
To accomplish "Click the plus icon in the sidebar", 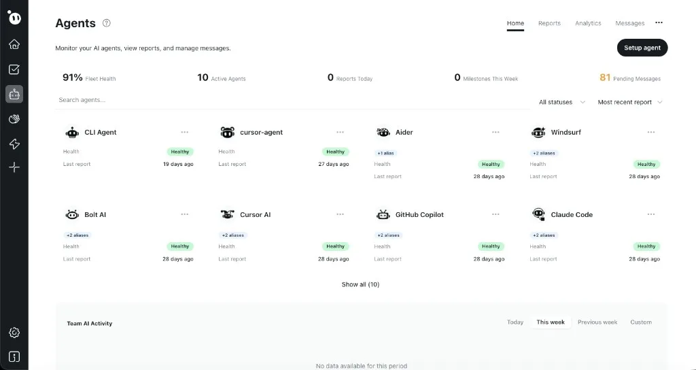I will [14, 167].
